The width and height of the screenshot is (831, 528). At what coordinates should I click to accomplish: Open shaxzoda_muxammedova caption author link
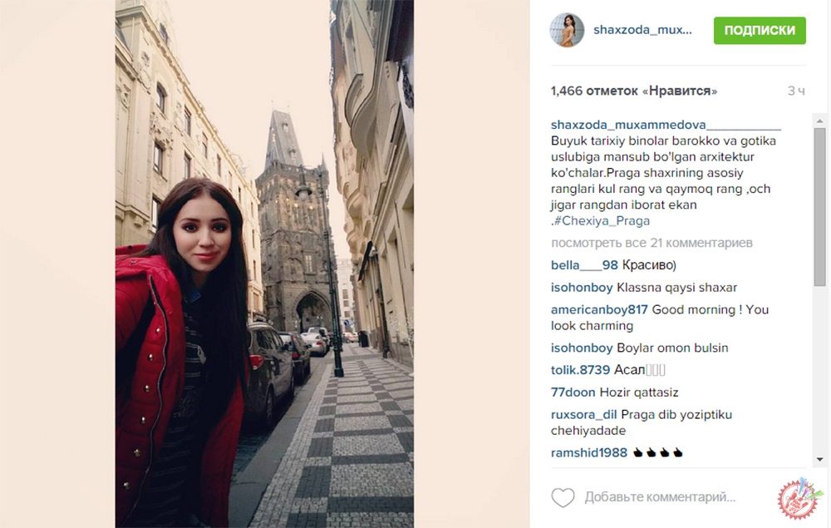[666, 125]
